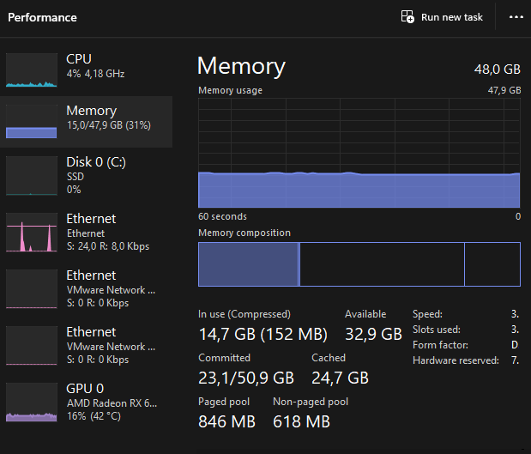Click the Memory usage graph thumbnail
531x454 pixels.
click(x=32, y=121)
